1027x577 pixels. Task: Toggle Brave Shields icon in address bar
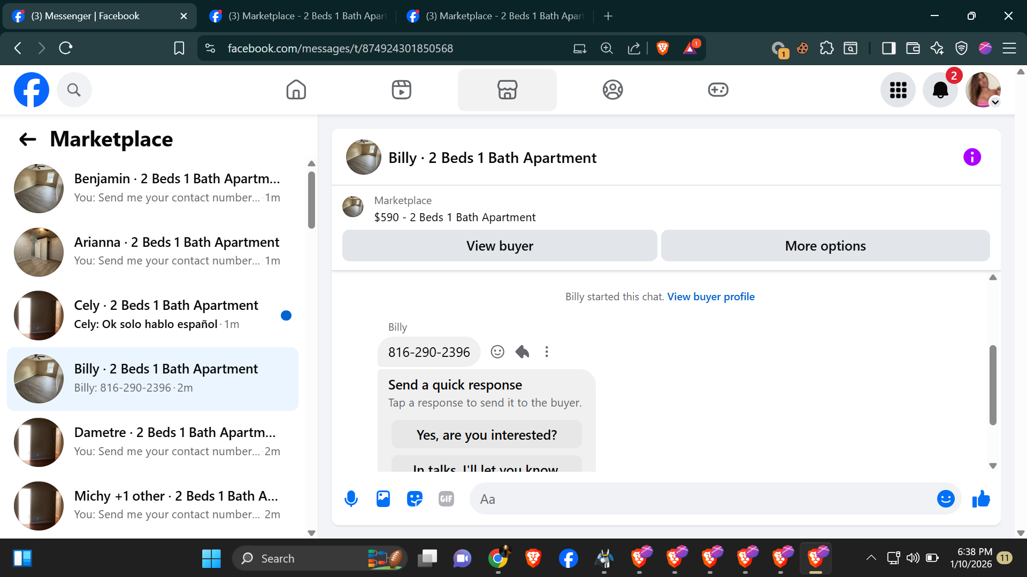pyautogui.click(x=662, y=48)
